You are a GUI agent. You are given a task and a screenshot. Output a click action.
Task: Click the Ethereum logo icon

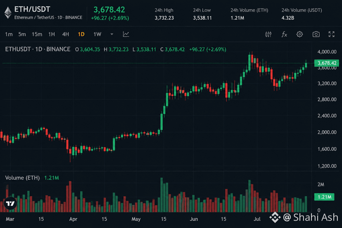(8, 13)
